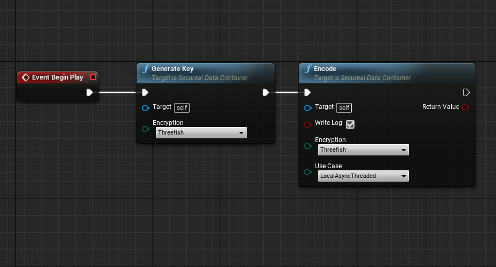This screenshot has width=496, height=267.
Task: Click the Generate Key output execution pin
Action: pos(266,92)
